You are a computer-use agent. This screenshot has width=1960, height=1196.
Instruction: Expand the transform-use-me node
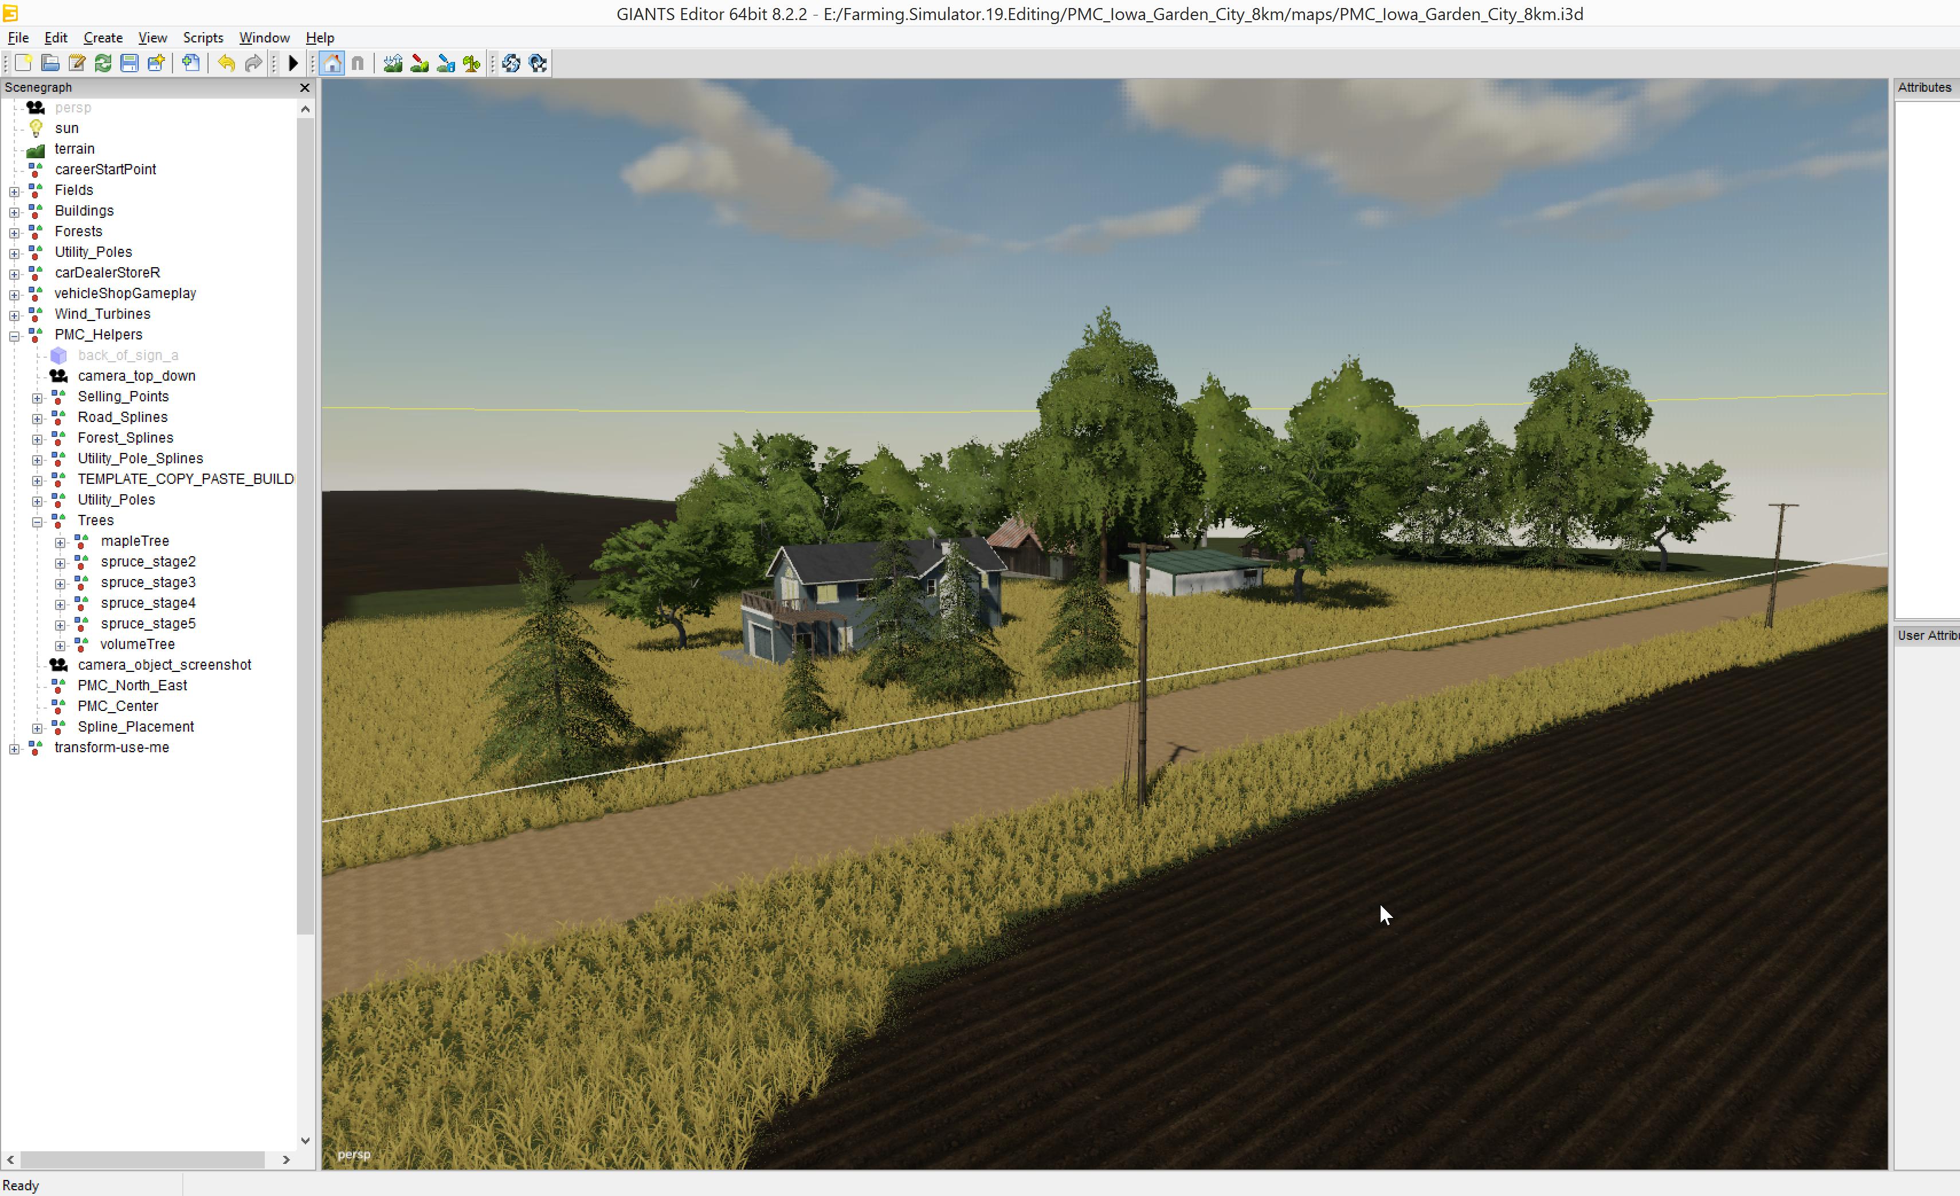[14, 749]
